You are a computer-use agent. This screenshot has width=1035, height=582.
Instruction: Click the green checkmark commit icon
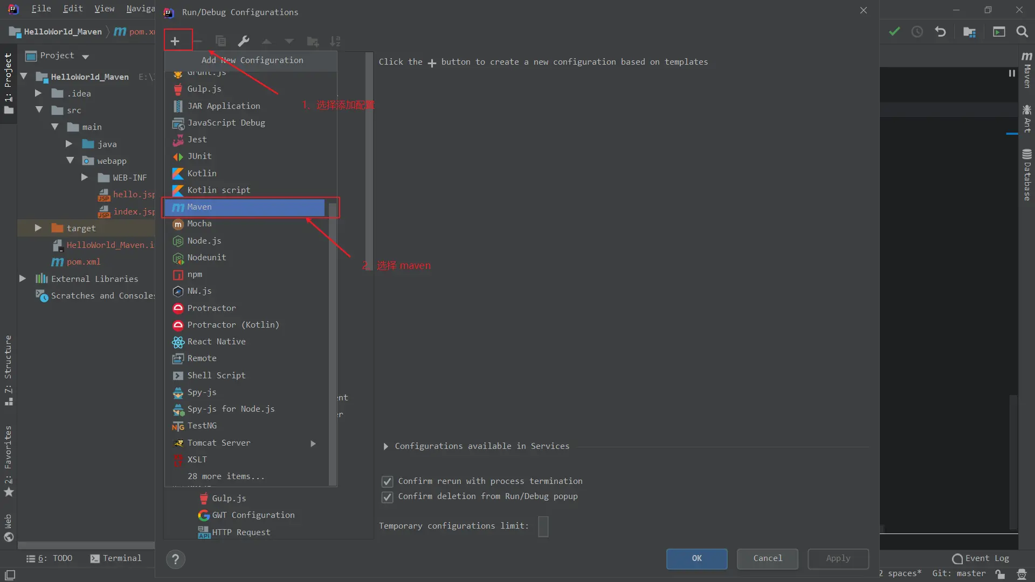pos(894,32)
